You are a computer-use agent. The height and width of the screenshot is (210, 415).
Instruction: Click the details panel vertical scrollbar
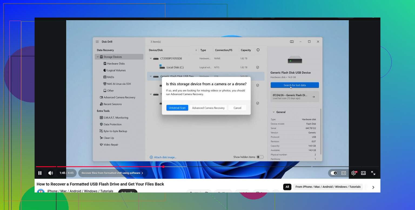321,132
